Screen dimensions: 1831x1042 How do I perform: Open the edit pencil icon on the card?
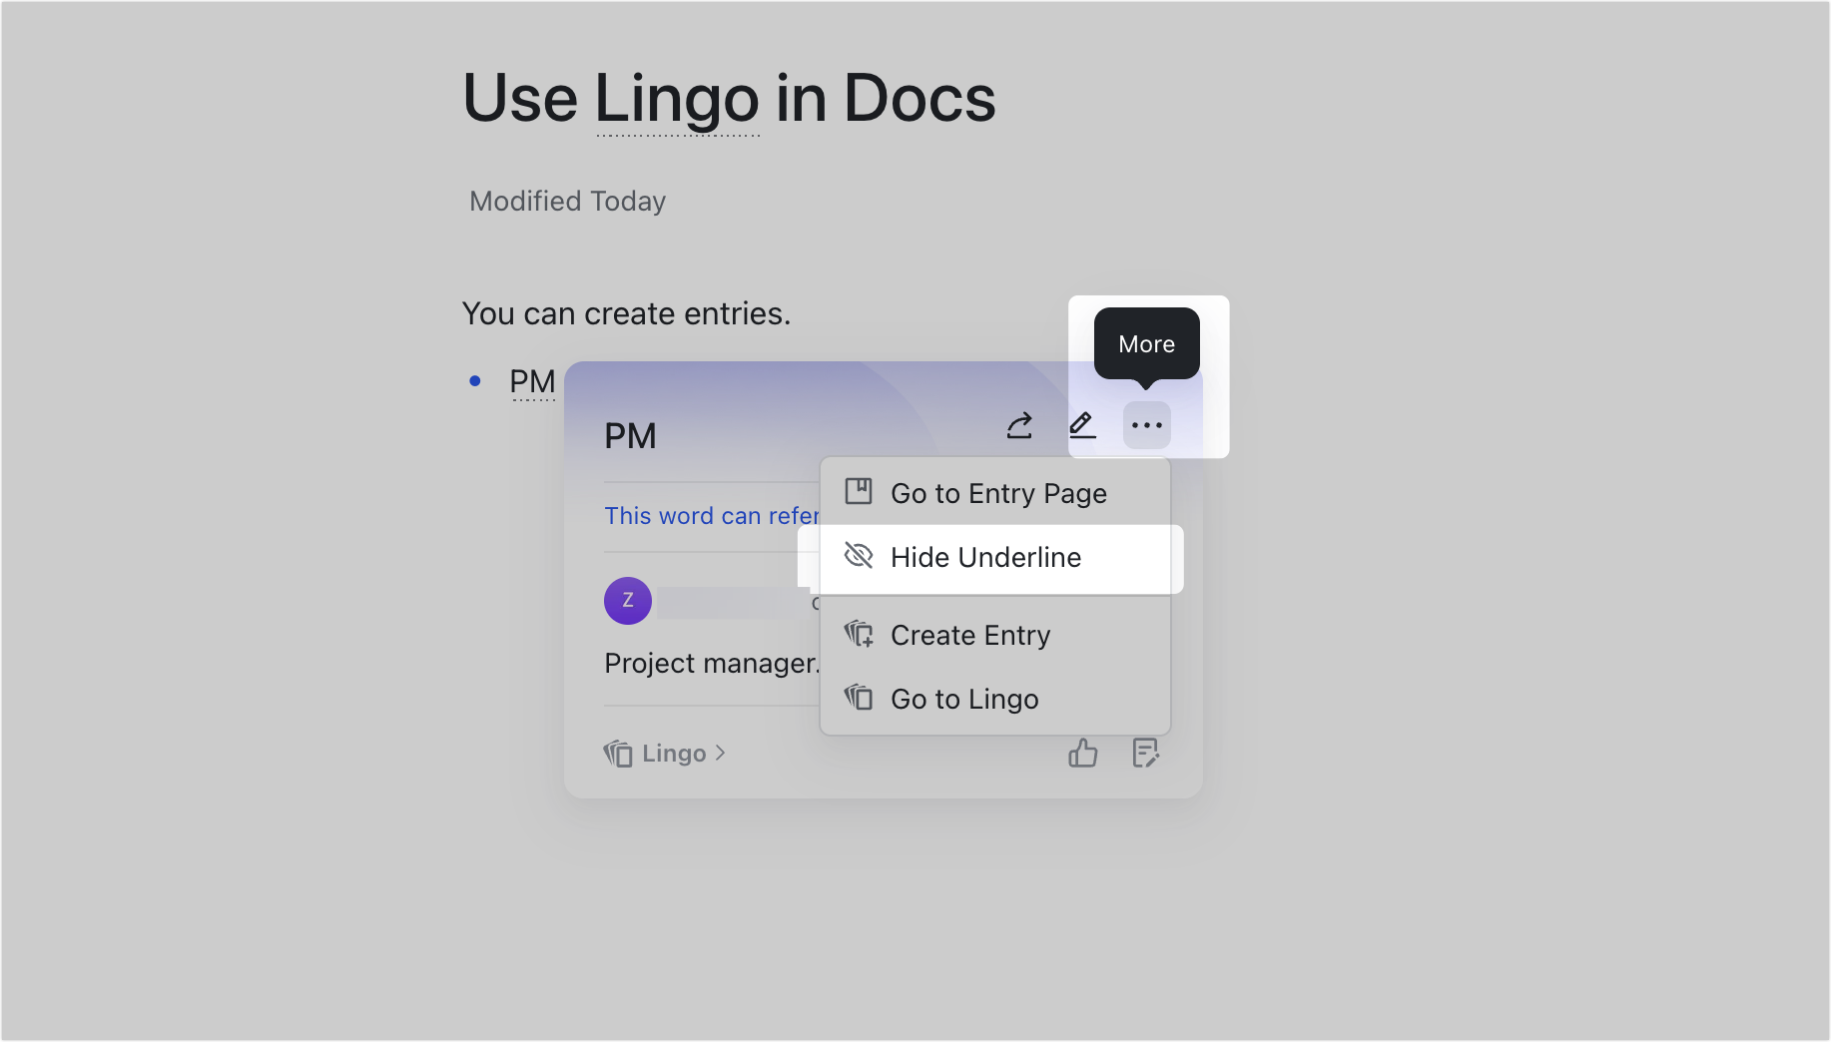[x=1082, y=424]
